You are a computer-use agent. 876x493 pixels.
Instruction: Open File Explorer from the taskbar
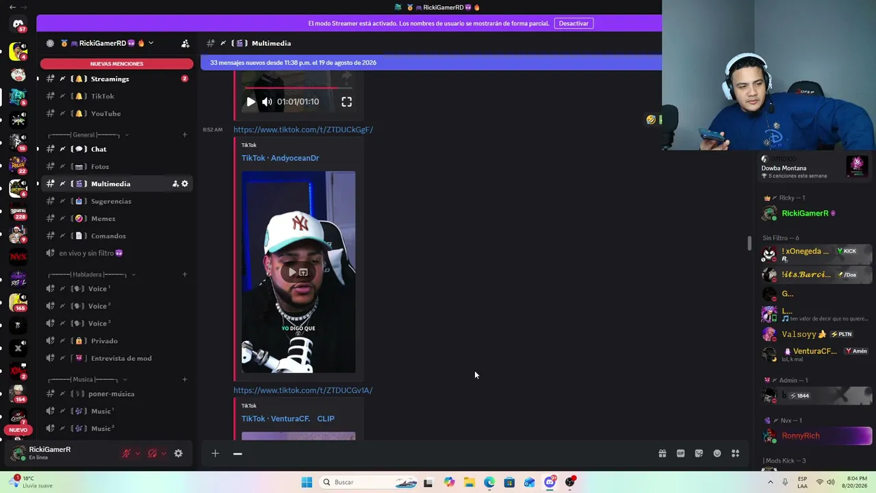(x=469, y=482)
